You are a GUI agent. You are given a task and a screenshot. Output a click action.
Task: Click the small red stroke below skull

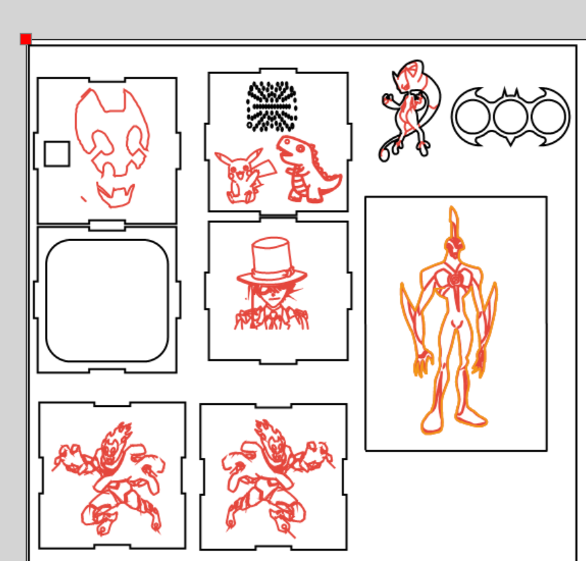pos(84,199)
